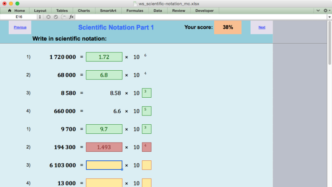This screenshot has height=187, width=332.
Task: Click the name box showing E16
Action: (19, 17)
